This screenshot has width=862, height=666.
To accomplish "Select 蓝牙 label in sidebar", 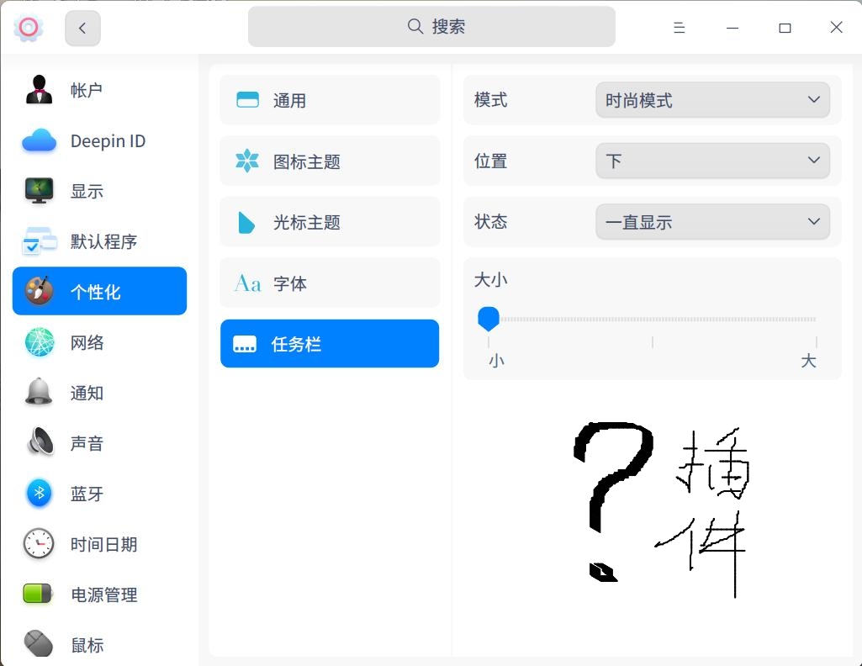I will pos(87,494).
